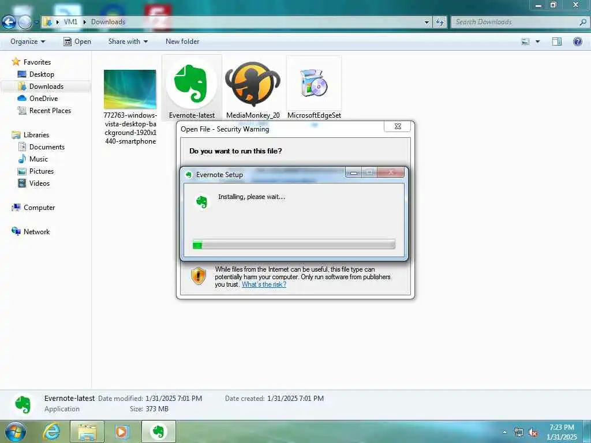Expand the arrow after VM1 breadcrumb
This screenshot has height=443, width=591.
click(x=84, y=22)
